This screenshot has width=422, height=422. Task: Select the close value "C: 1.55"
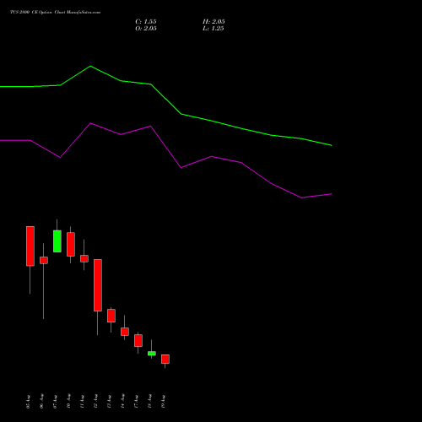146,22
